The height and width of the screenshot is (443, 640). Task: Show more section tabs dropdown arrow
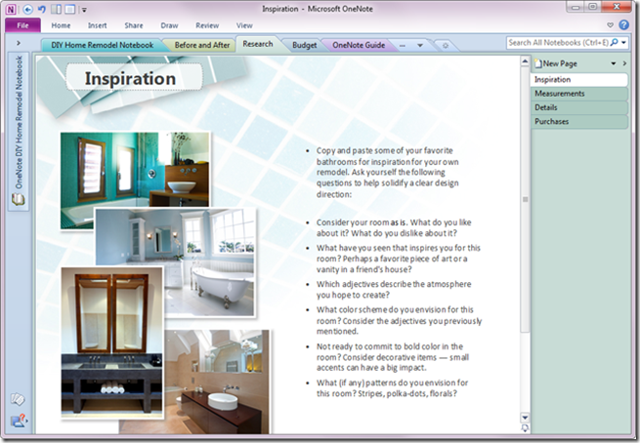point(420,45)
